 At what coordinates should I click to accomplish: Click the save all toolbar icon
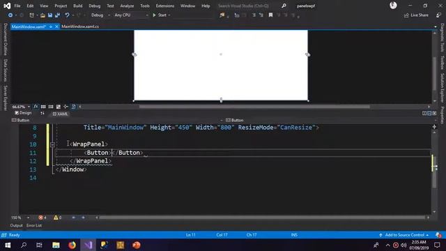[57, 15]
